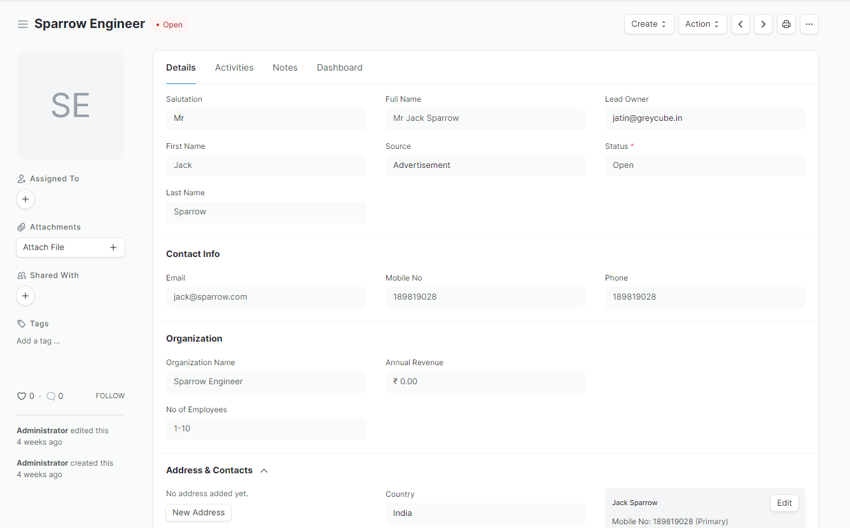
Task: Click the New Address button
Action: click(x=199, y=513)
